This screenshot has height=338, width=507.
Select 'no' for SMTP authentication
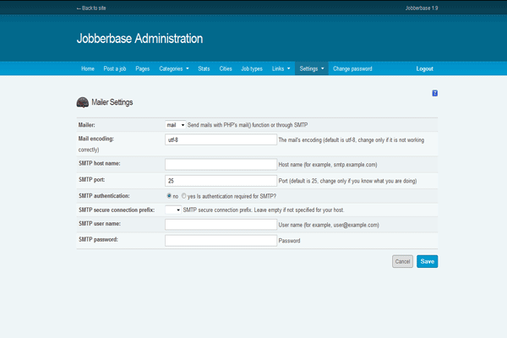169,194
